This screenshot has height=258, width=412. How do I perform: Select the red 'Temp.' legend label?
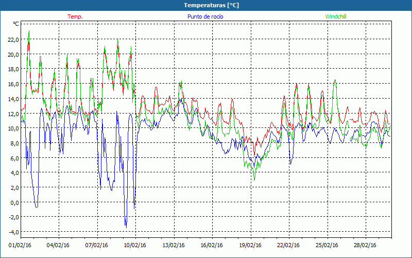coord(75,17)
